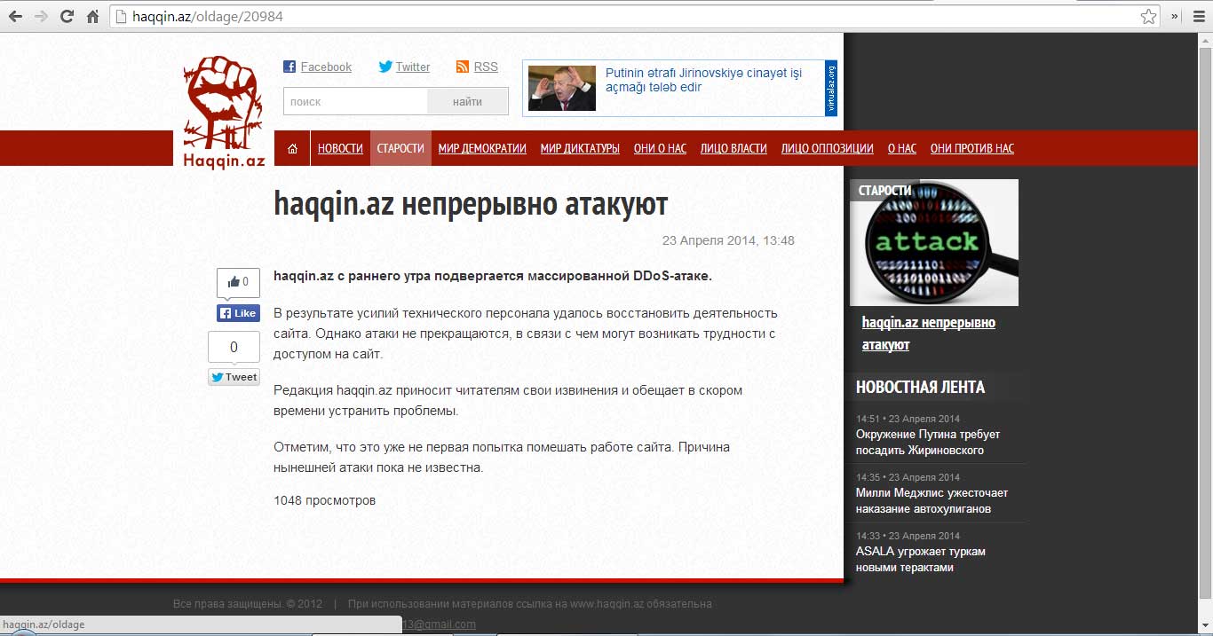The height and width of the screenshot is (636, 1213).
Task: Open news item Окружение Путина требует посадить Жириновского
Action: coord(928,443)
